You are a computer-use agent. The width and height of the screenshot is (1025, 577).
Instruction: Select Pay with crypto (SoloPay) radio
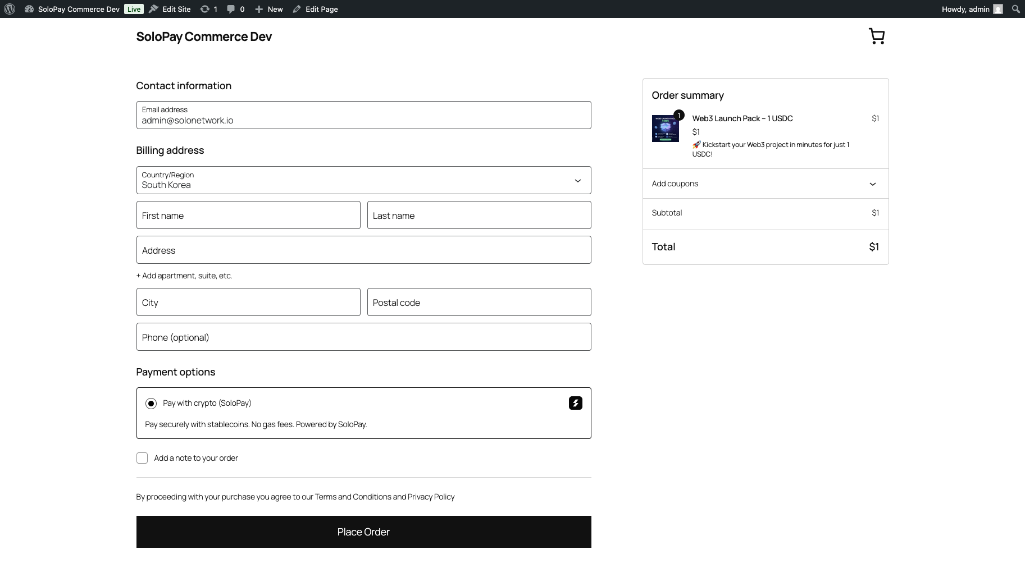coord(151,404)
